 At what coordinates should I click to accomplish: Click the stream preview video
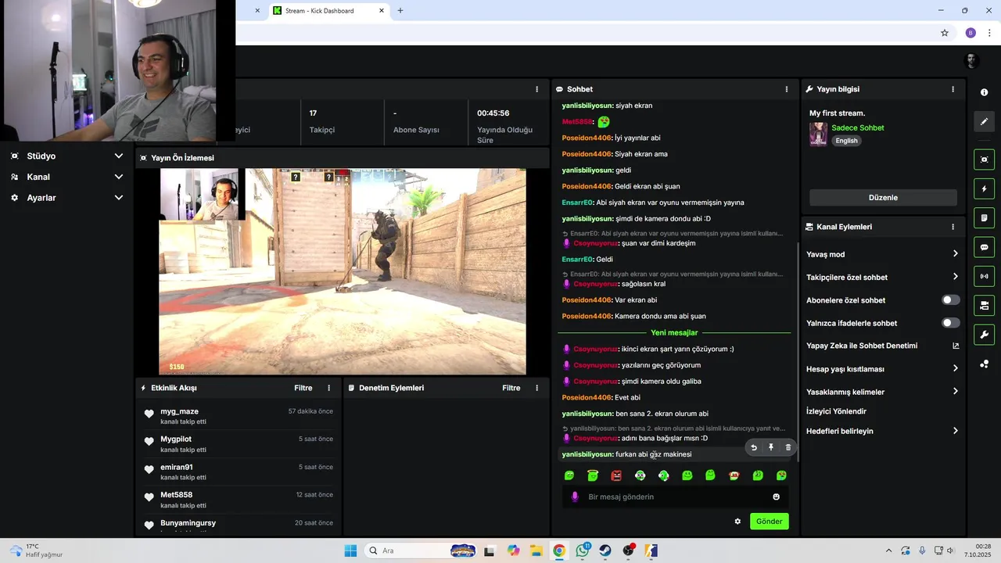tap(343, 272)
